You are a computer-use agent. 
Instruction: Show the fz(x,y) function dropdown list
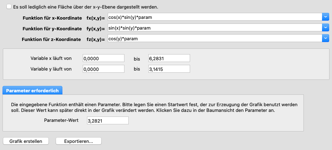pyautogui.click(x=325, y=38)
